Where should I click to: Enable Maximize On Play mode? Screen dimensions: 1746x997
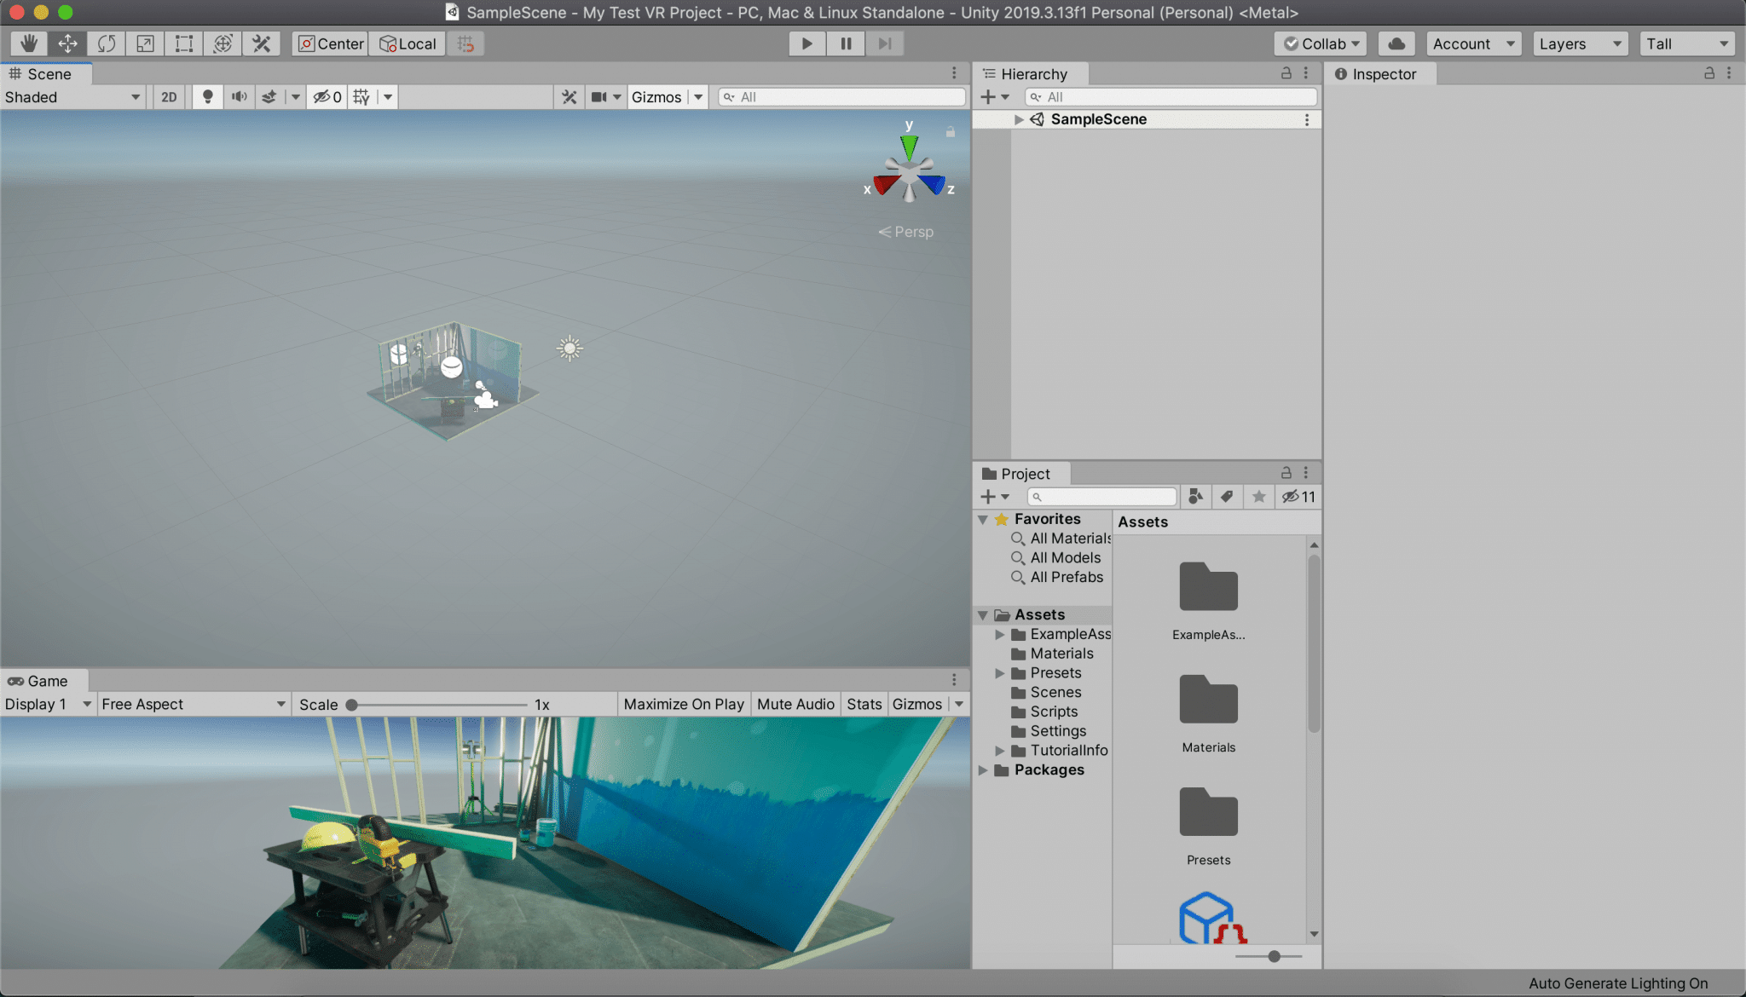click(x=682, y=703)
